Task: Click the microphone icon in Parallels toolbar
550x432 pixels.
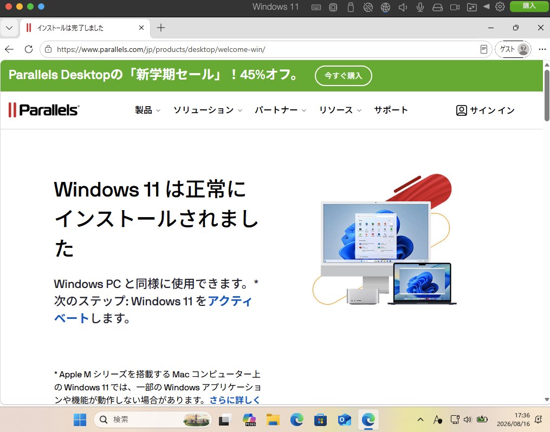Action: pos(420,7)
